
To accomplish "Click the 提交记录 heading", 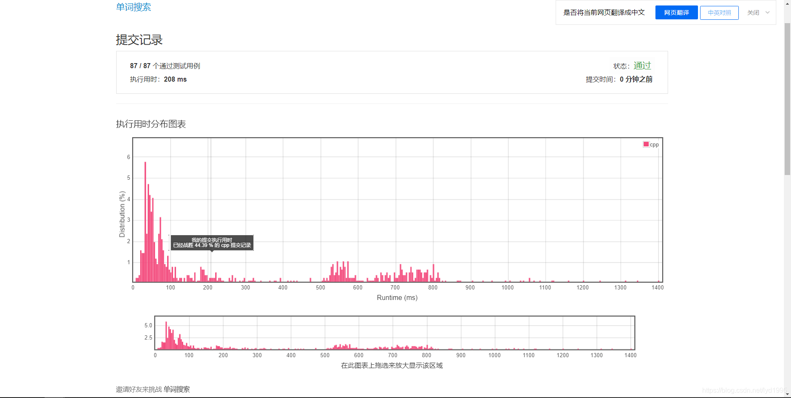I will click(x=139, y=40).
